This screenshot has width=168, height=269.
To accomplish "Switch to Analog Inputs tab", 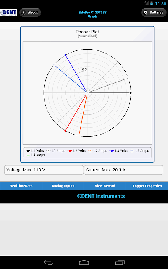I will [63, 186].
